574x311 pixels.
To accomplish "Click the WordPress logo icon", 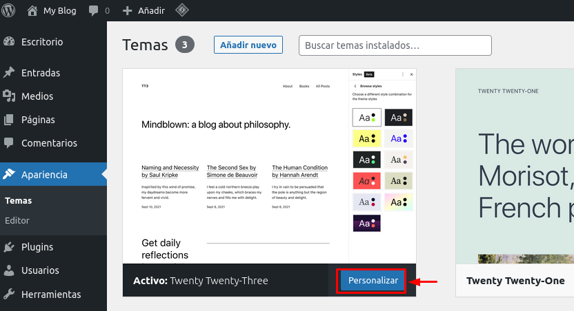I will coord(8,10).
